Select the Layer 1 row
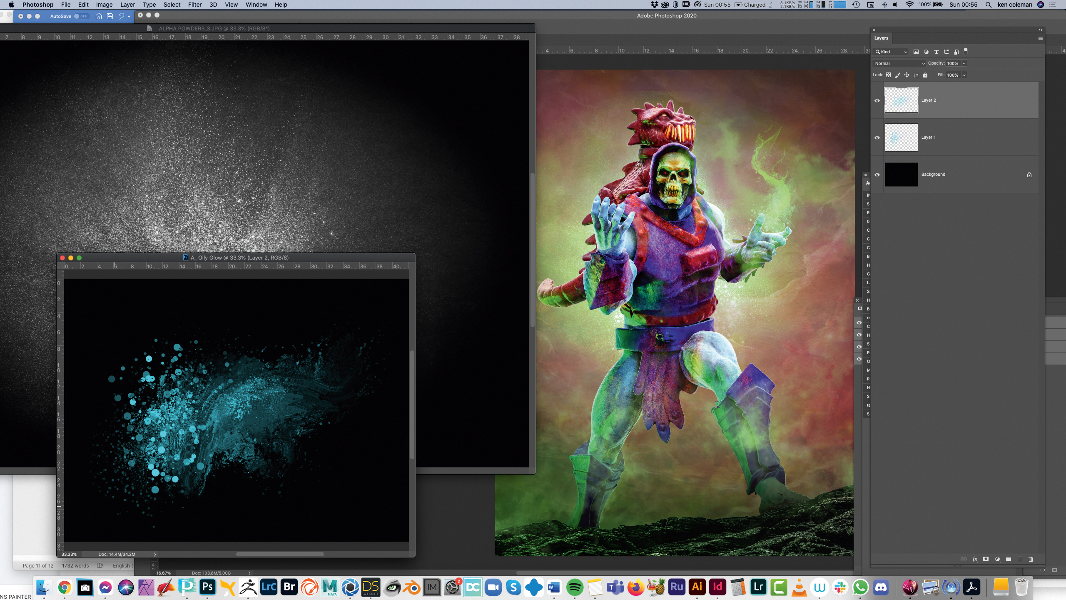Screen dimensions: 1066x600 tap(955, 137)
